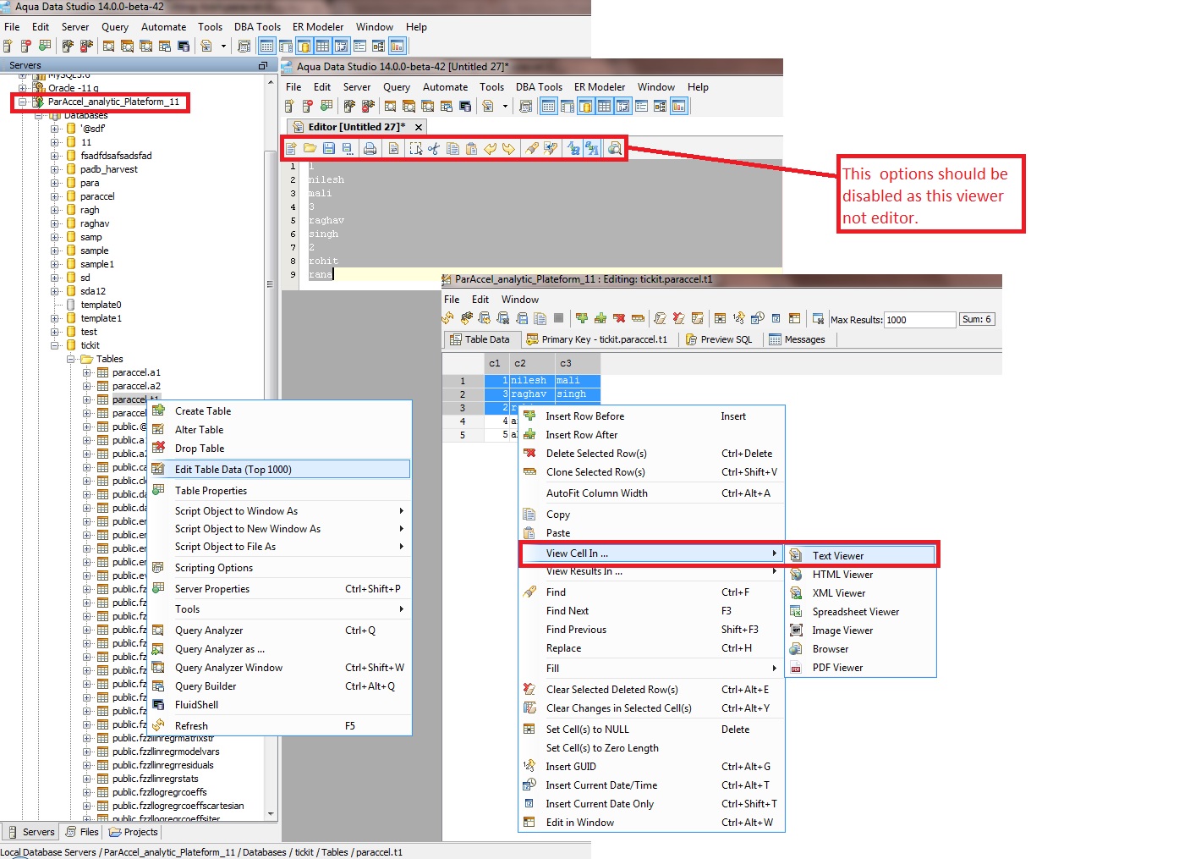Choose Drop Table from the context menu
Image resolution: width=1179 pixels, height=859 pixels.
(x=279, y=449)
